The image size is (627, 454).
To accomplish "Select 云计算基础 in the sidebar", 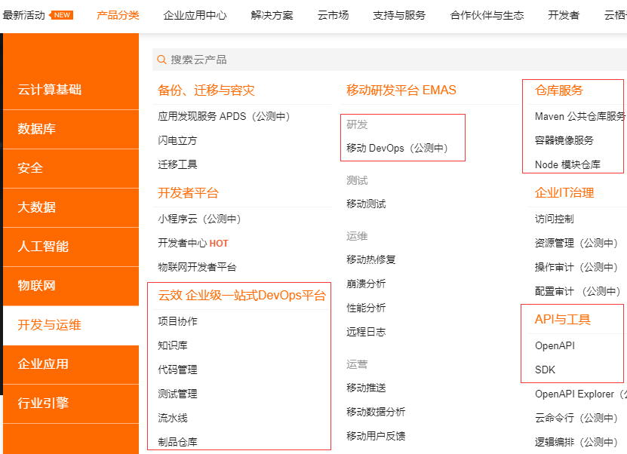I will tap(71, 90).
